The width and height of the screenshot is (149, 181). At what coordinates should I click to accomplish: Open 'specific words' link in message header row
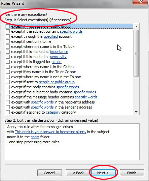click(86, 97)
